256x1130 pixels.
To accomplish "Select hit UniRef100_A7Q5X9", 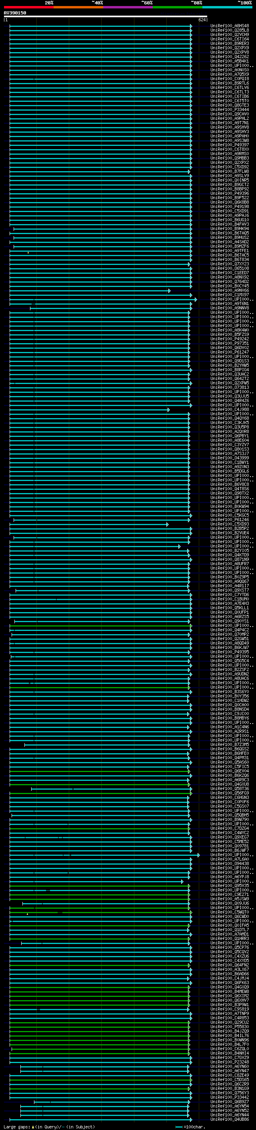I will point(230,75).
